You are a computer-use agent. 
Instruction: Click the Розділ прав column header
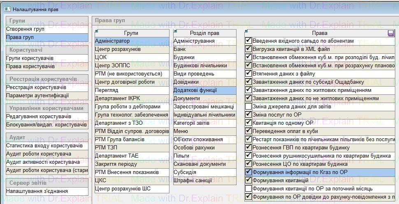(x=204, y=33)
